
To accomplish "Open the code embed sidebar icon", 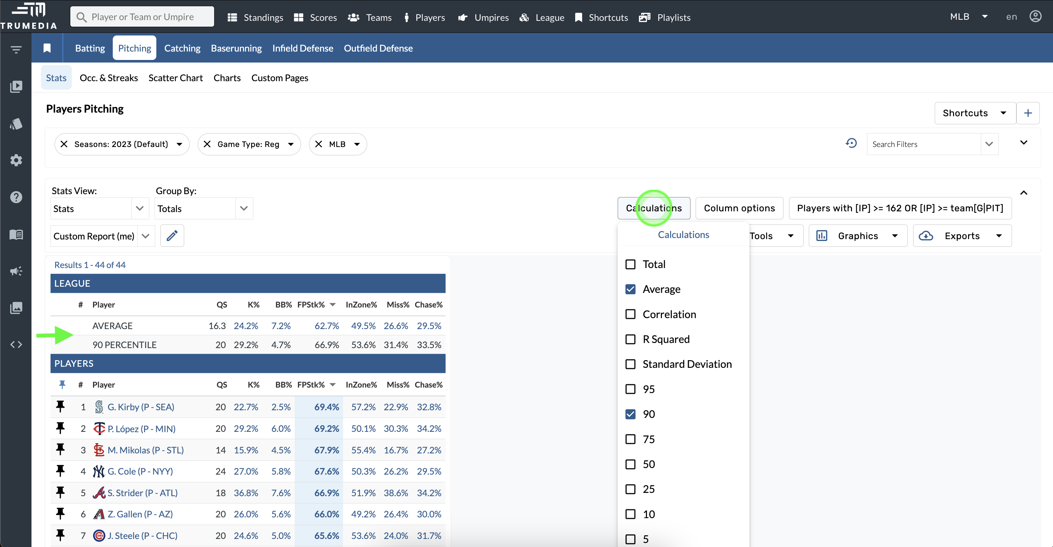I will tap(16, 344).
